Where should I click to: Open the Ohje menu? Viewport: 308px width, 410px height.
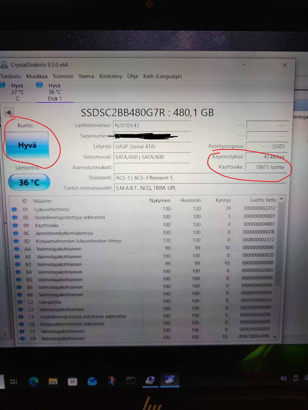[x=133, y=76]
